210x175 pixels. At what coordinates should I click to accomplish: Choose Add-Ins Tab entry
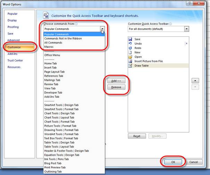74,97
